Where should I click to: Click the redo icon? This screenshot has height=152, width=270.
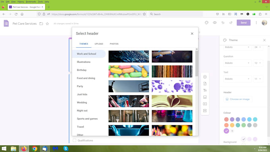pos(231,23)
